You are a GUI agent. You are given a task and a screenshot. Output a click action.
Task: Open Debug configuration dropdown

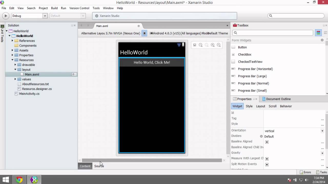coord(45,16)
